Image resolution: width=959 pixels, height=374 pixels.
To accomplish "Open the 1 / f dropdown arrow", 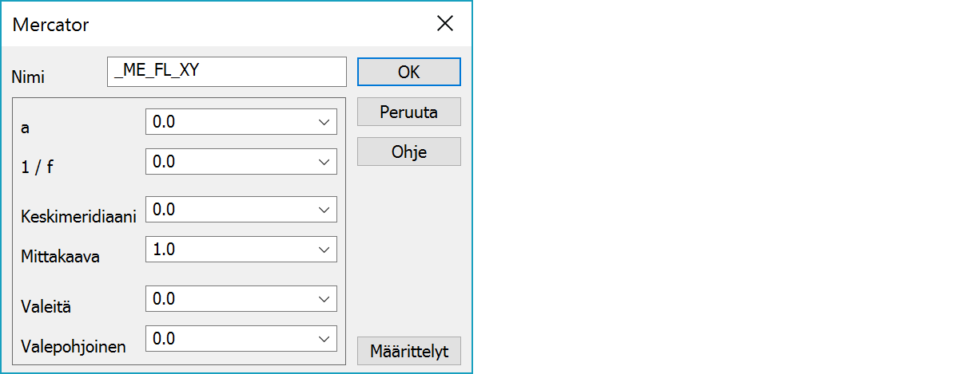I will 324,162.
